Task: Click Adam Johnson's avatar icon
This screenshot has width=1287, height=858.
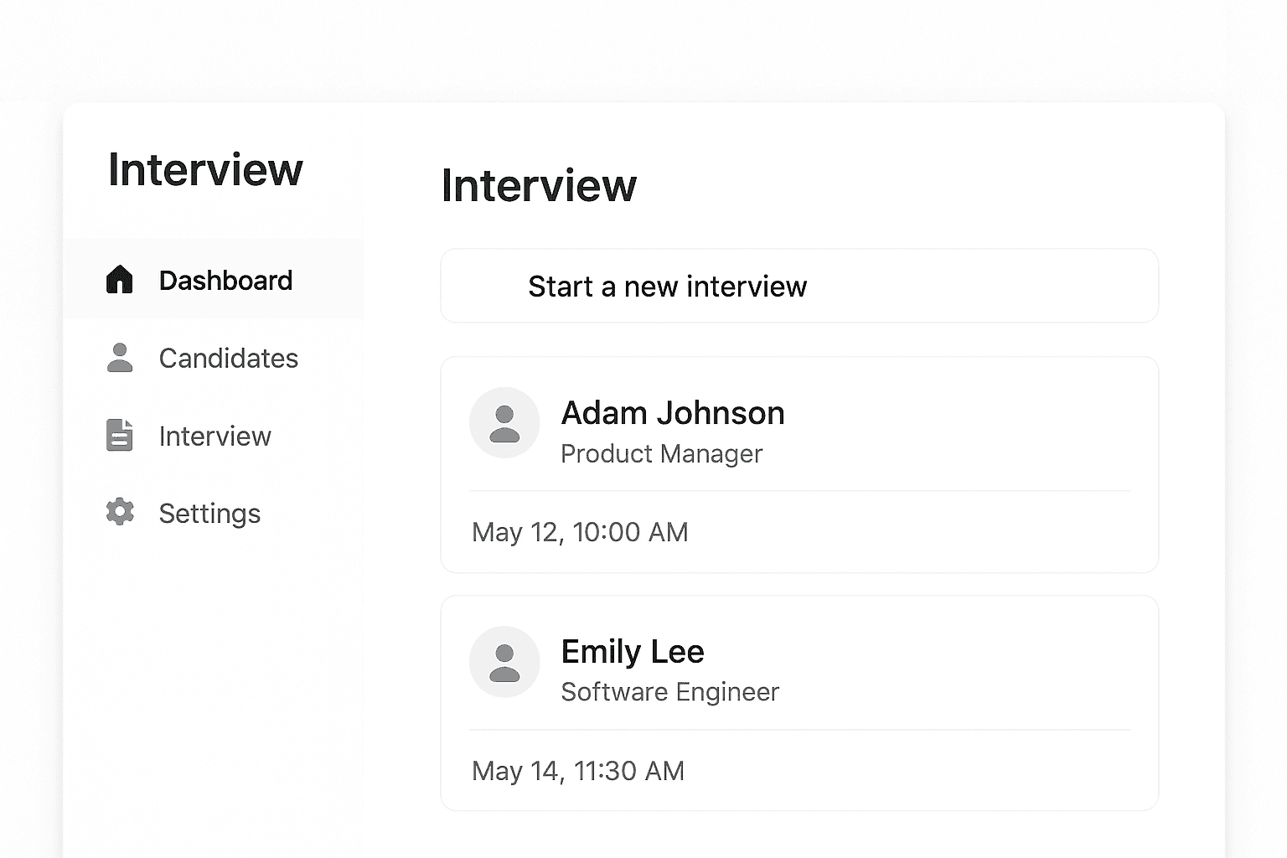Action: (504, 423)
